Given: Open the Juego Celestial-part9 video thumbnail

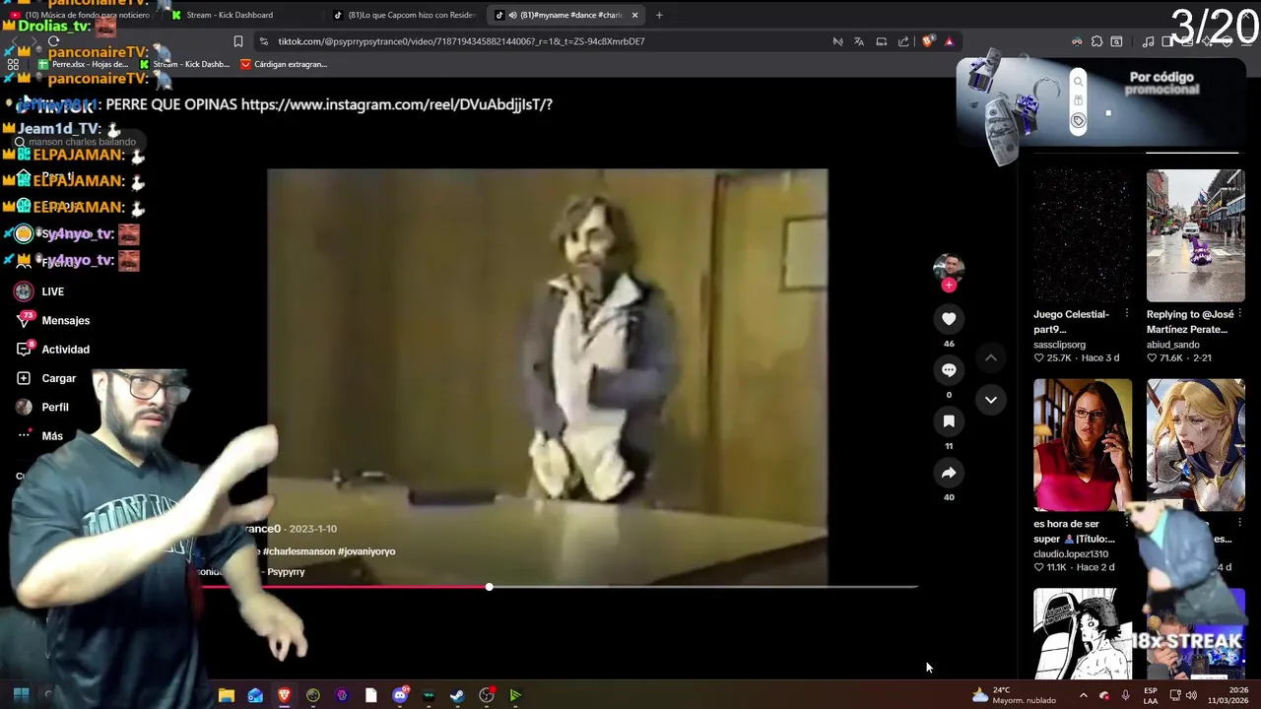Looking at the screenshot, I should (1083, 235).
